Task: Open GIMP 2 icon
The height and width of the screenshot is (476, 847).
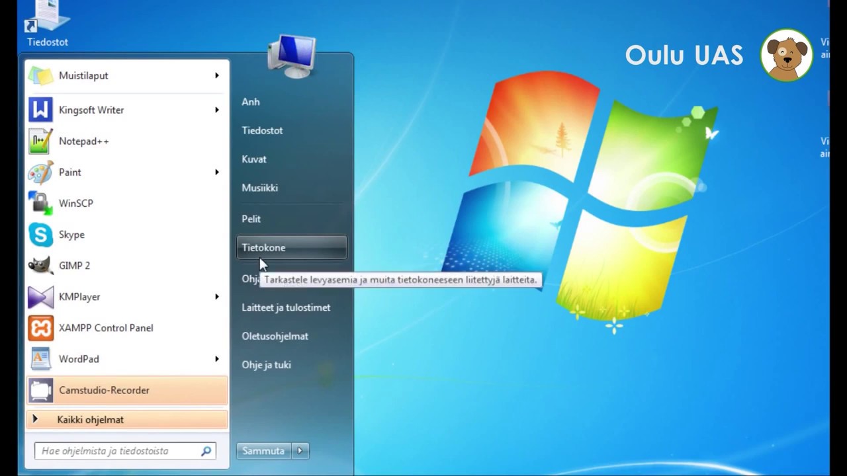Action: 40,265
